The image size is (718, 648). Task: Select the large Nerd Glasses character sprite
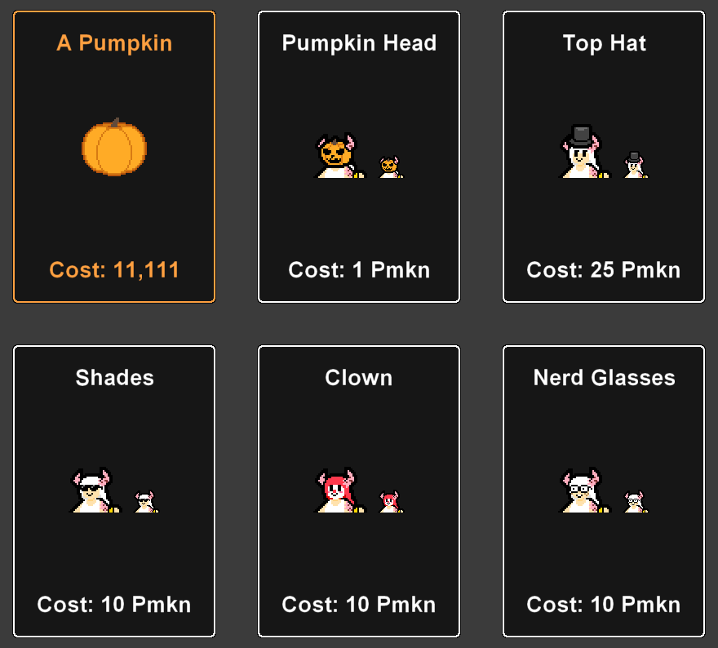pyautogui.click(x=584, y=490)
